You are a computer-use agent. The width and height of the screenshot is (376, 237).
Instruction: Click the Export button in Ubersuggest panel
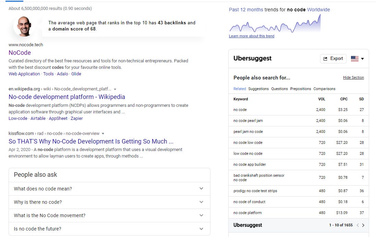pyautogui.click(x=333, y=59)
